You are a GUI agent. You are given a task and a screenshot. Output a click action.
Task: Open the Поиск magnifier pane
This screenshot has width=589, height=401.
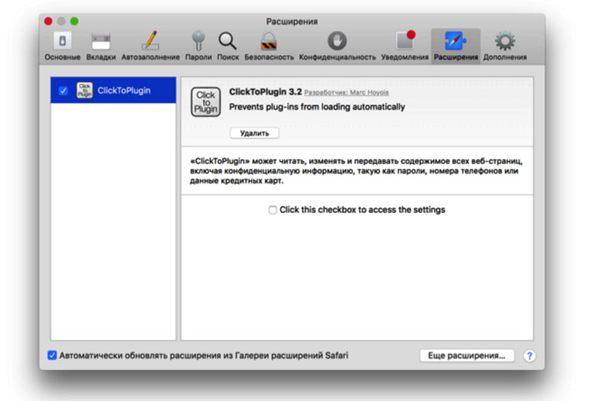[x=228, y=46]
